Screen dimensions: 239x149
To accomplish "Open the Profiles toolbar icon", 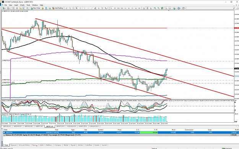I will pos(8,8).
